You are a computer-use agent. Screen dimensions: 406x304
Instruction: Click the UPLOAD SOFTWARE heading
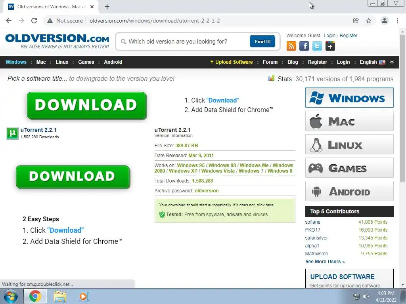tap(342, 277)
